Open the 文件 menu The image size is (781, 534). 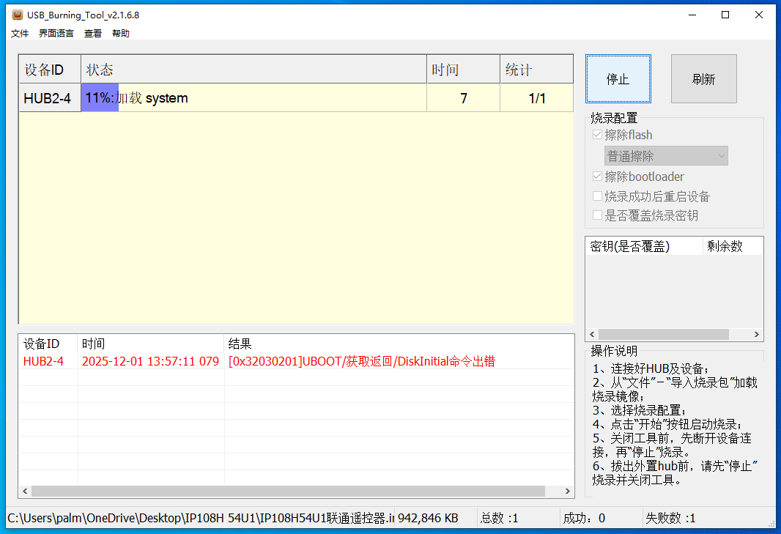point(19,33)
